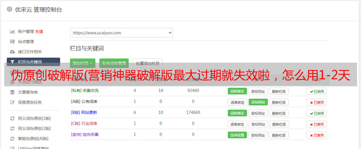Click the value 10 in 网站更新 row

point(161,112)
